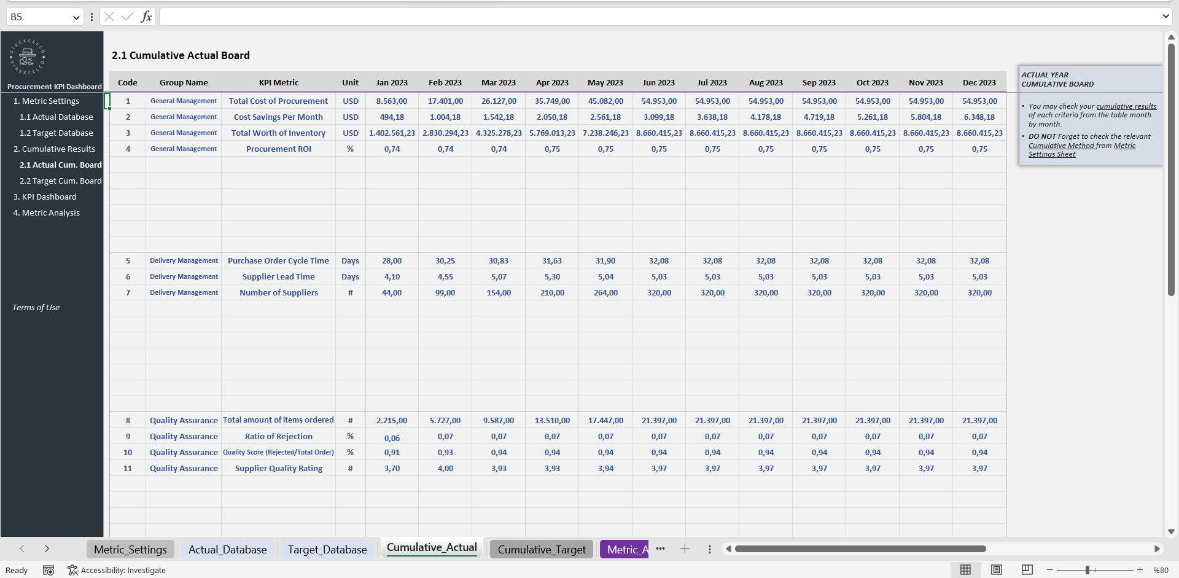Open the Name Box dropdown
Viewport: 1179px width, 578px height.
click(75, 17)
